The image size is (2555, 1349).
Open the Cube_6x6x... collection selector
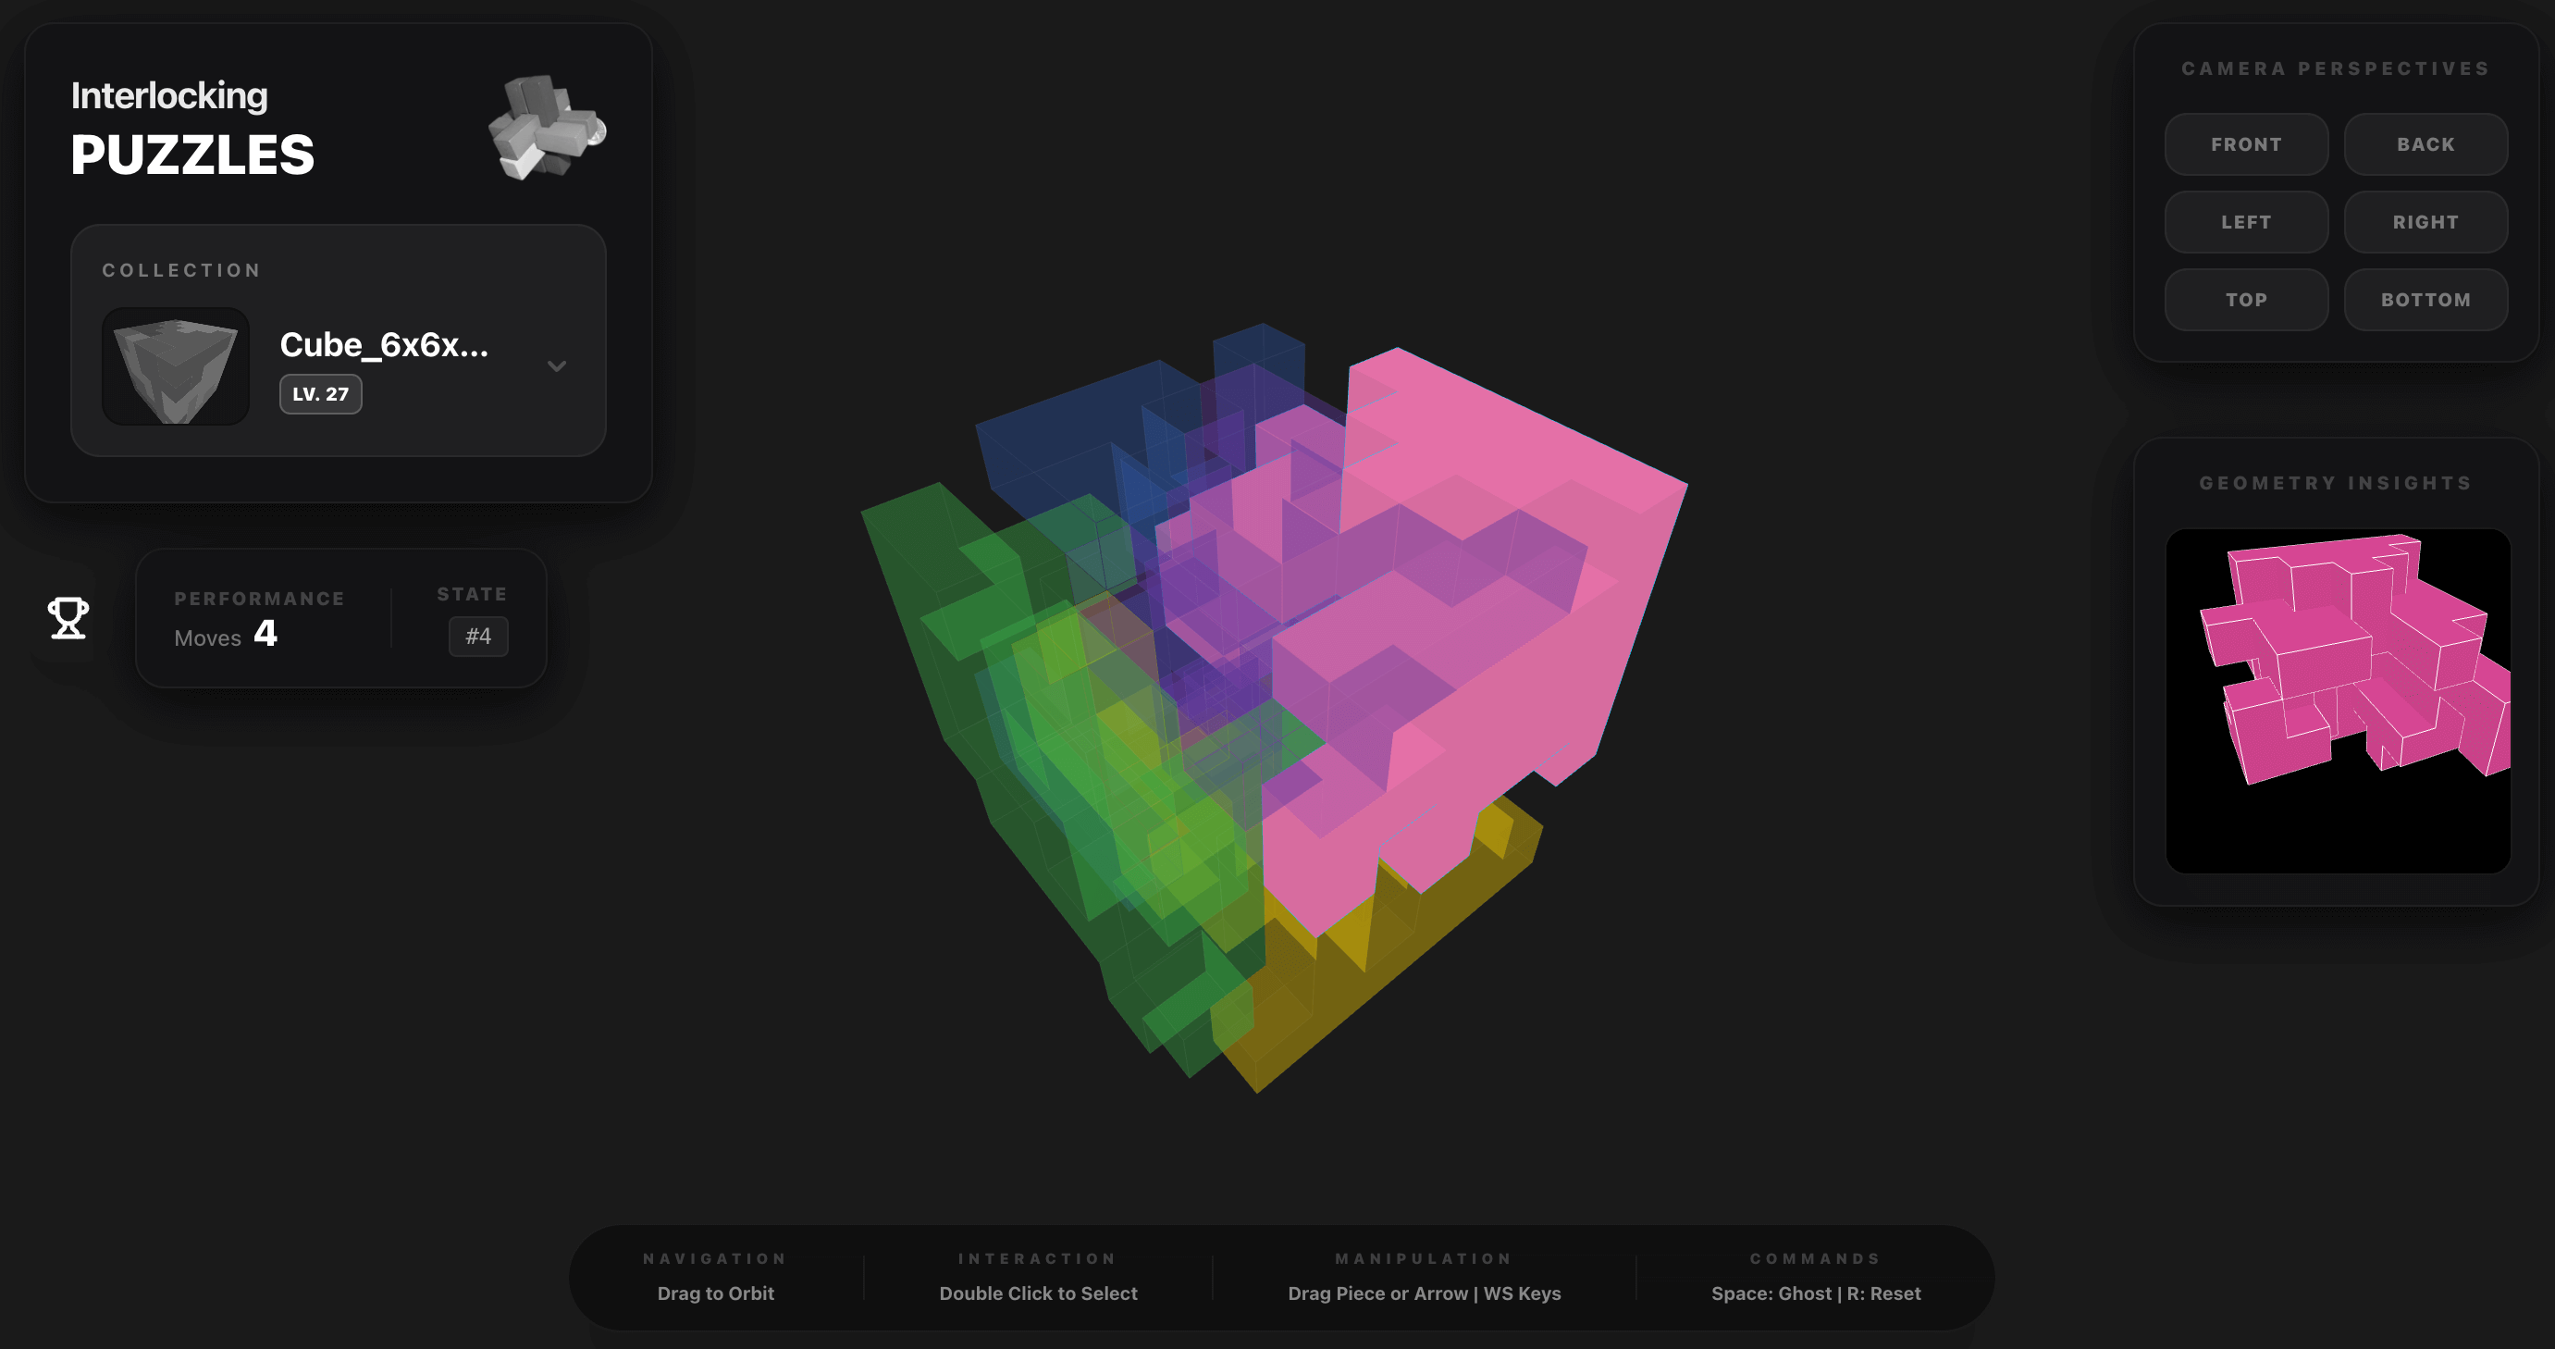pyautogui.click(x=384, y=345)
